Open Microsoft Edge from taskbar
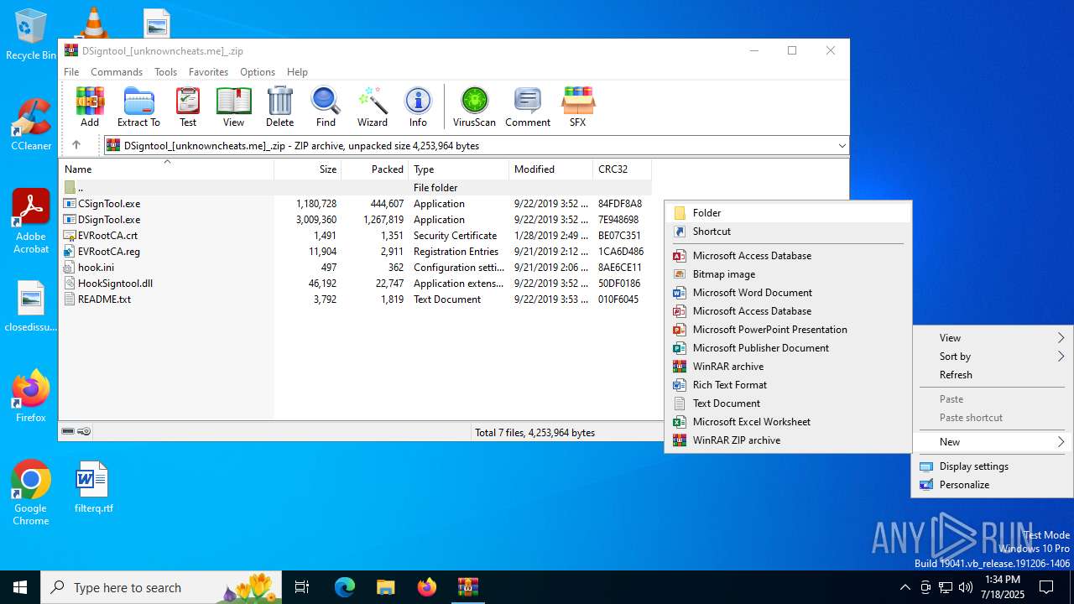The image size is (1074, 604). [x=345, y=587]
